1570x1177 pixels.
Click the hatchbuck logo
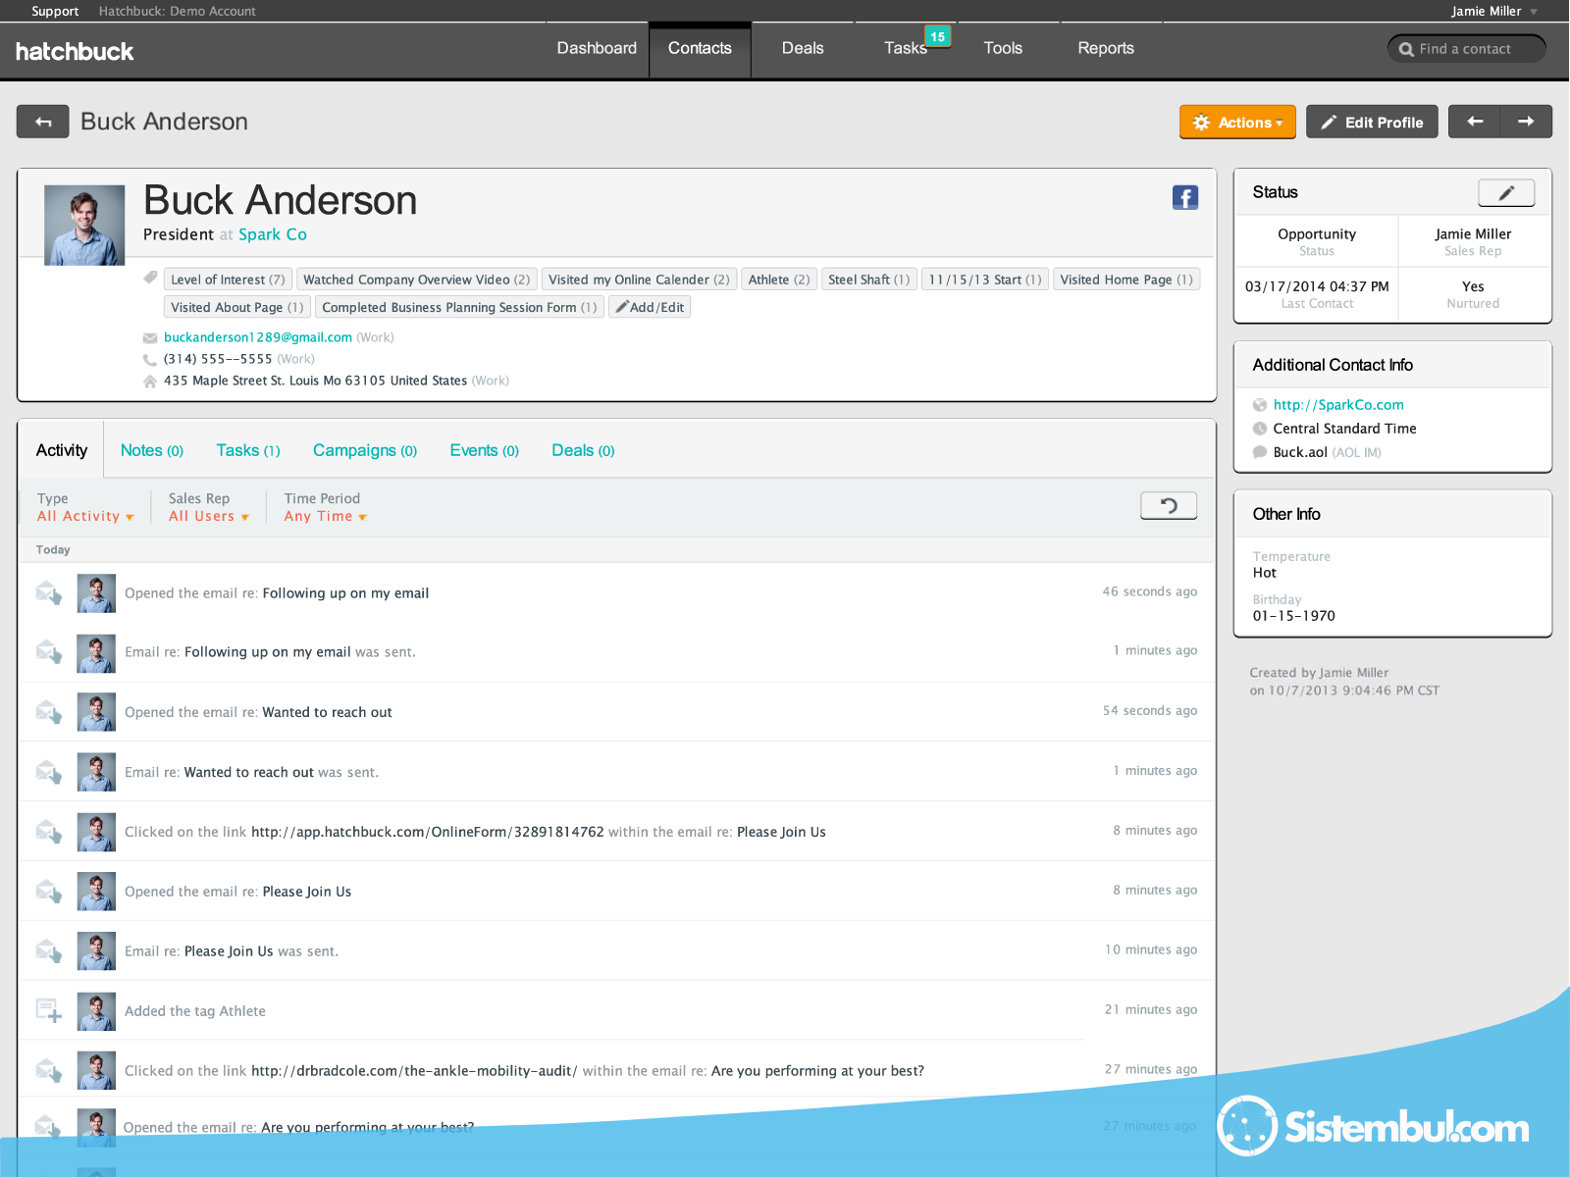click(x=75, y=51)
